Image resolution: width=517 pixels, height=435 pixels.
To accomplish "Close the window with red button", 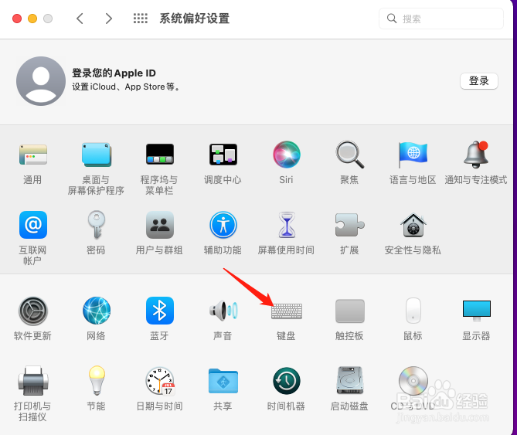I will (x=17, y=19).
